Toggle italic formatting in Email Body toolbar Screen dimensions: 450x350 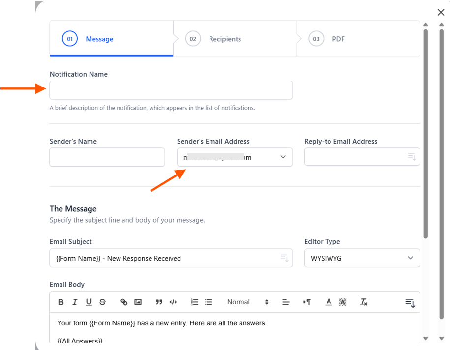coord(75,302)
